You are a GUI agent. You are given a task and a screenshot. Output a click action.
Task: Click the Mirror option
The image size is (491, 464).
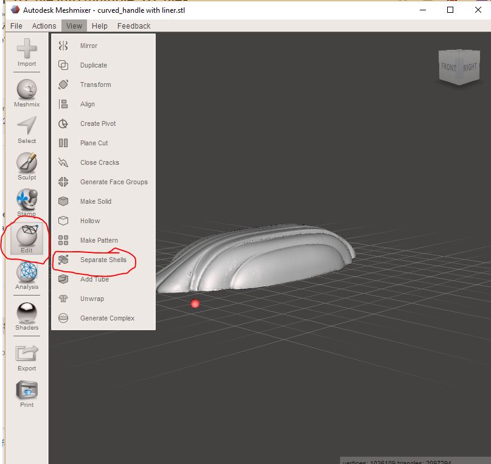coord(89,46)
